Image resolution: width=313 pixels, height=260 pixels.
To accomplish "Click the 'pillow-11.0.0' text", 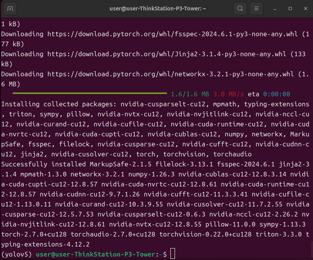I will pos(231,224).
